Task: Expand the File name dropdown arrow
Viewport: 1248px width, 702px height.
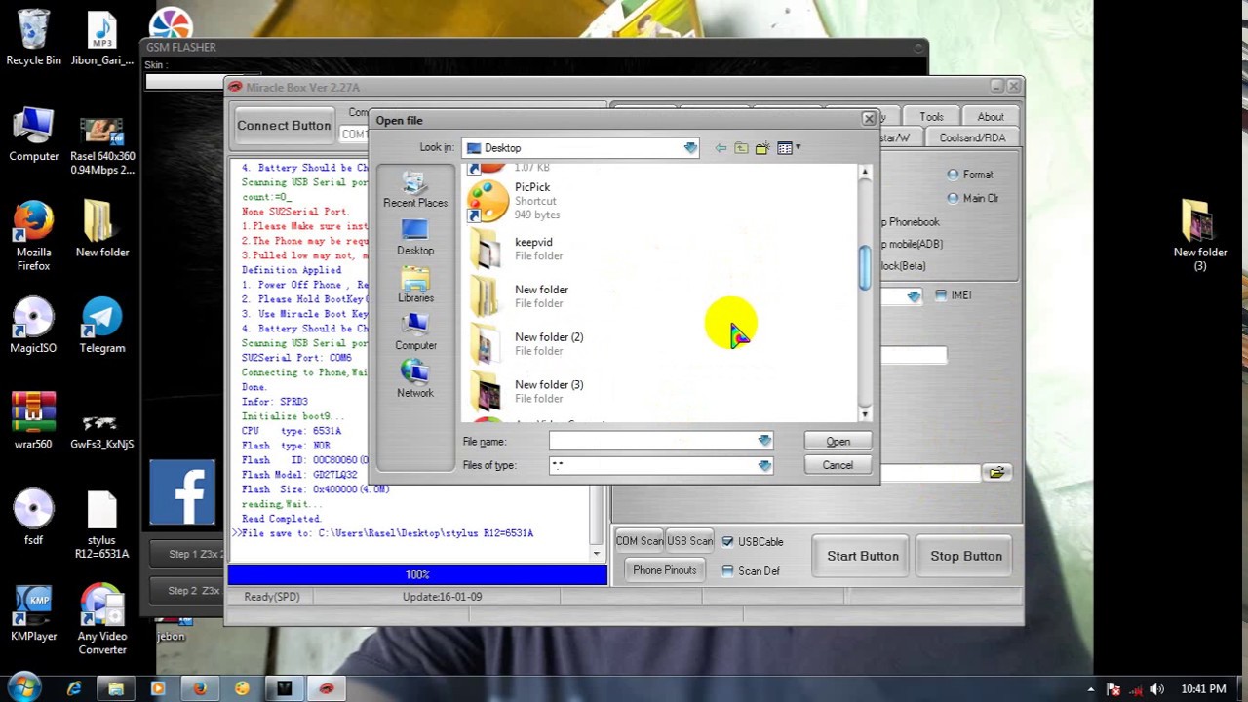Action: [x=764, y=442]
